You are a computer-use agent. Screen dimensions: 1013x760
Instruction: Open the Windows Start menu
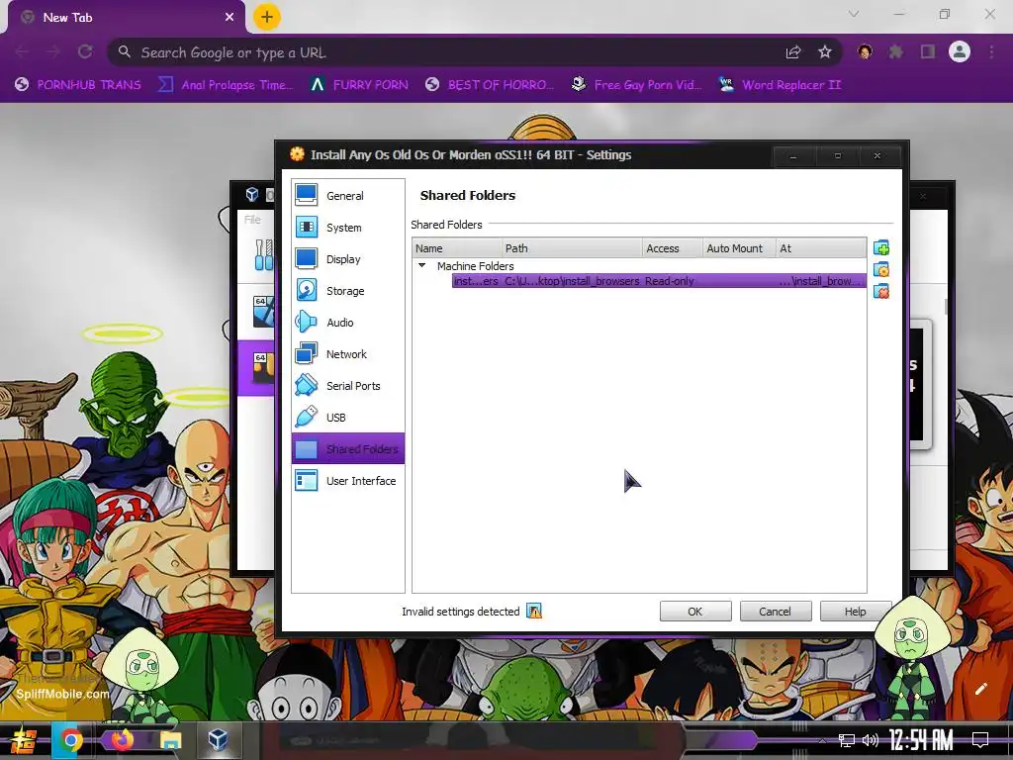pyautogui.click(x=24, y=740)
